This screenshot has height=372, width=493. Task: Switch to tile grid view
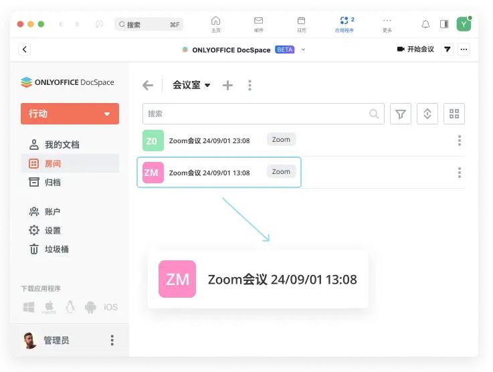coord(454,114)
